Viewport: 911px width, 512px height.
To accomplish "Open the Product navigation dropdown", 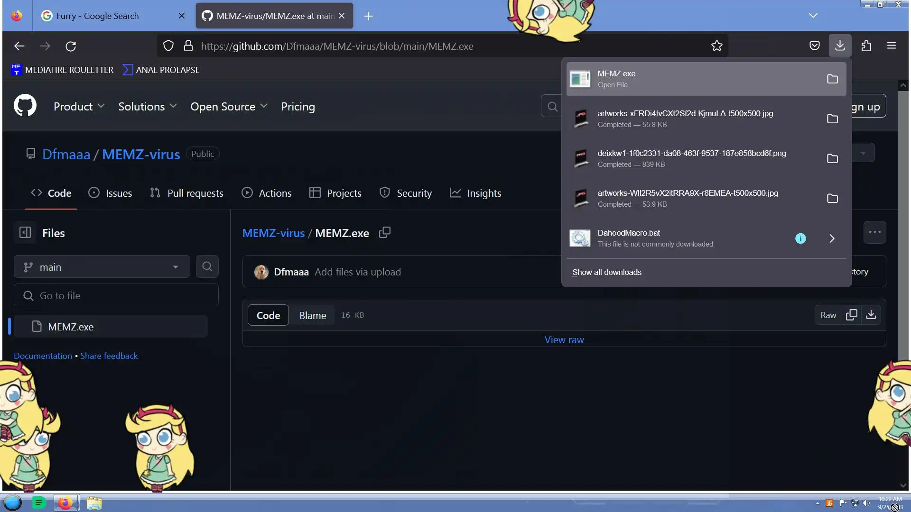I will [79, 107].
